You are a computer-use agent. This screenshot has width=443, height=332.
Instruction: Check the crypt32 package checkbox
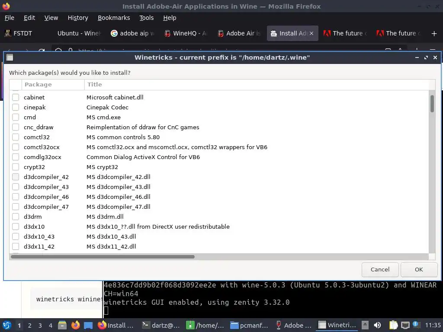pos(16,167)
